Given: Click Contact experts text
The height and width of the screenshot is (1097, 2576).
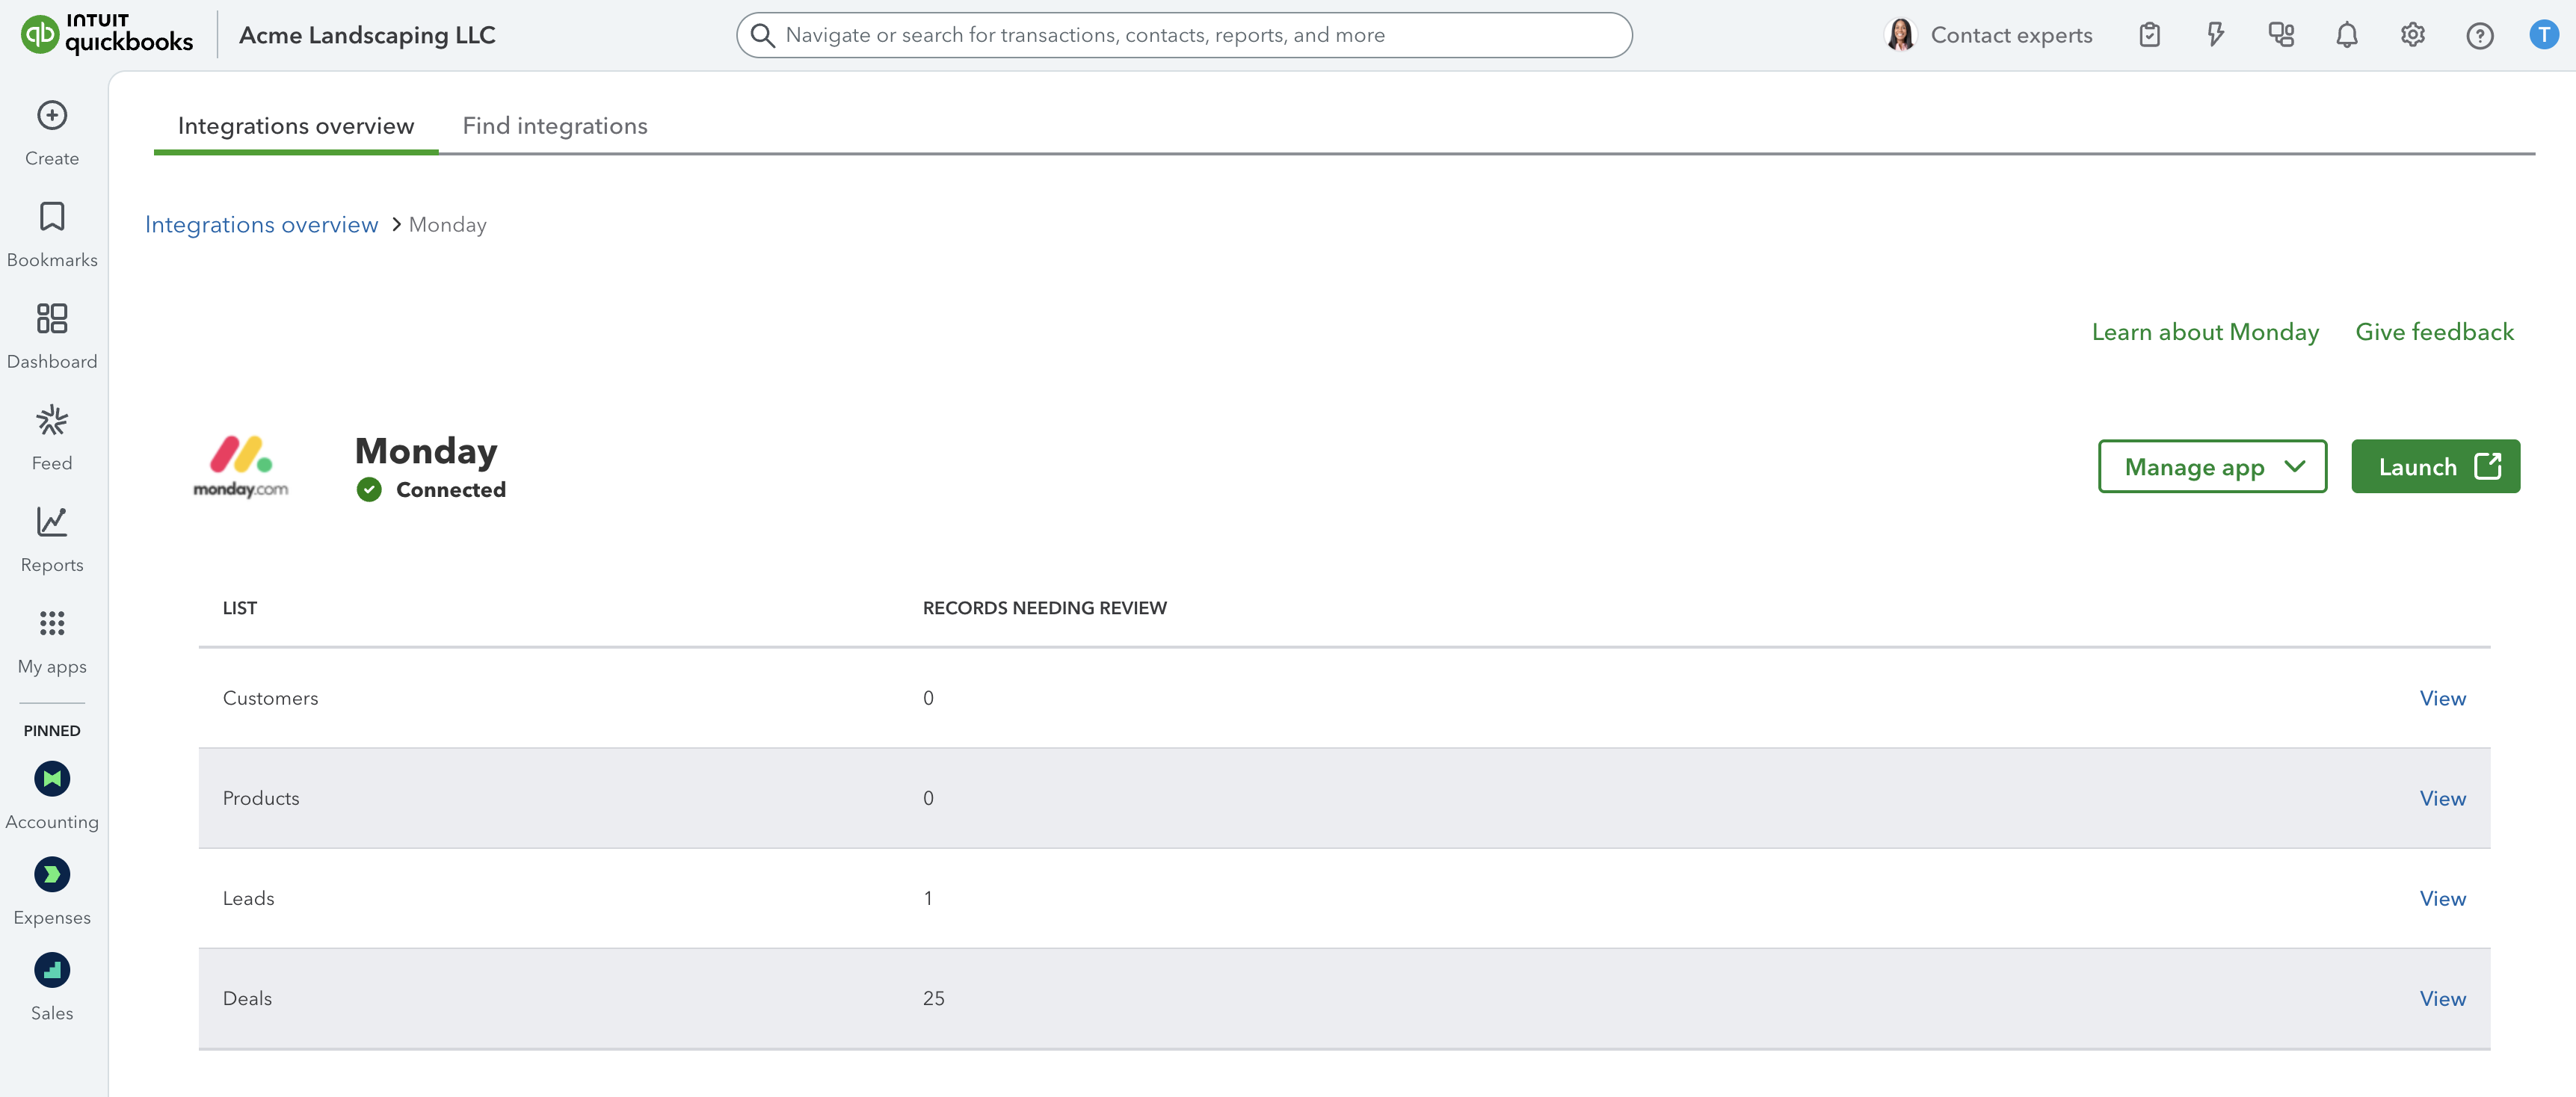Looking at the screenshot, I should (2011, 35).
